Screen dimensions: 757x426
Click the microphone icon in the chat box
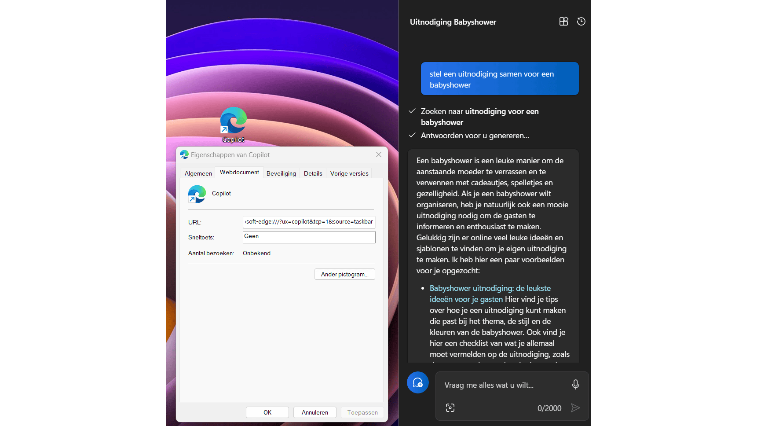tap(575, 385)
